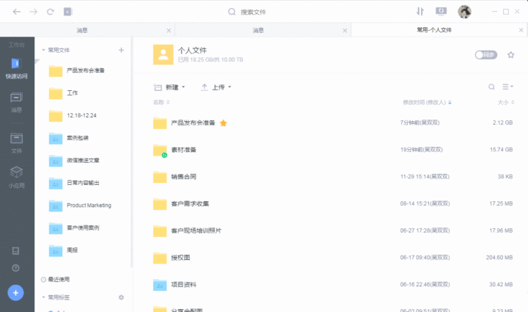This screenshot has width=528, height=312.
Task: Open the sidebar help question icon
Action: [x=16, y=268]
